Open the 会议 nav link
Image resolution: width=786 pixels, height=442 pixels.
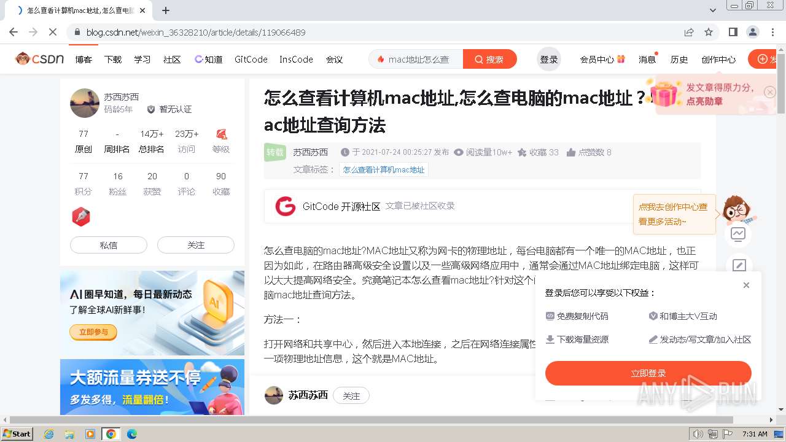click(x=335, y=60)
